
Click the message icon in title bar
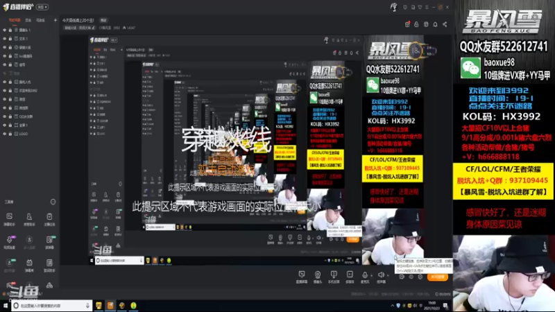(x=405, y=7)
